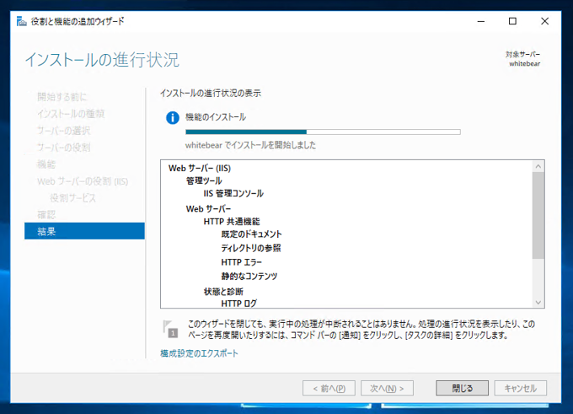
Task: Click HTTP エラー entry
Action: (242, 262)
